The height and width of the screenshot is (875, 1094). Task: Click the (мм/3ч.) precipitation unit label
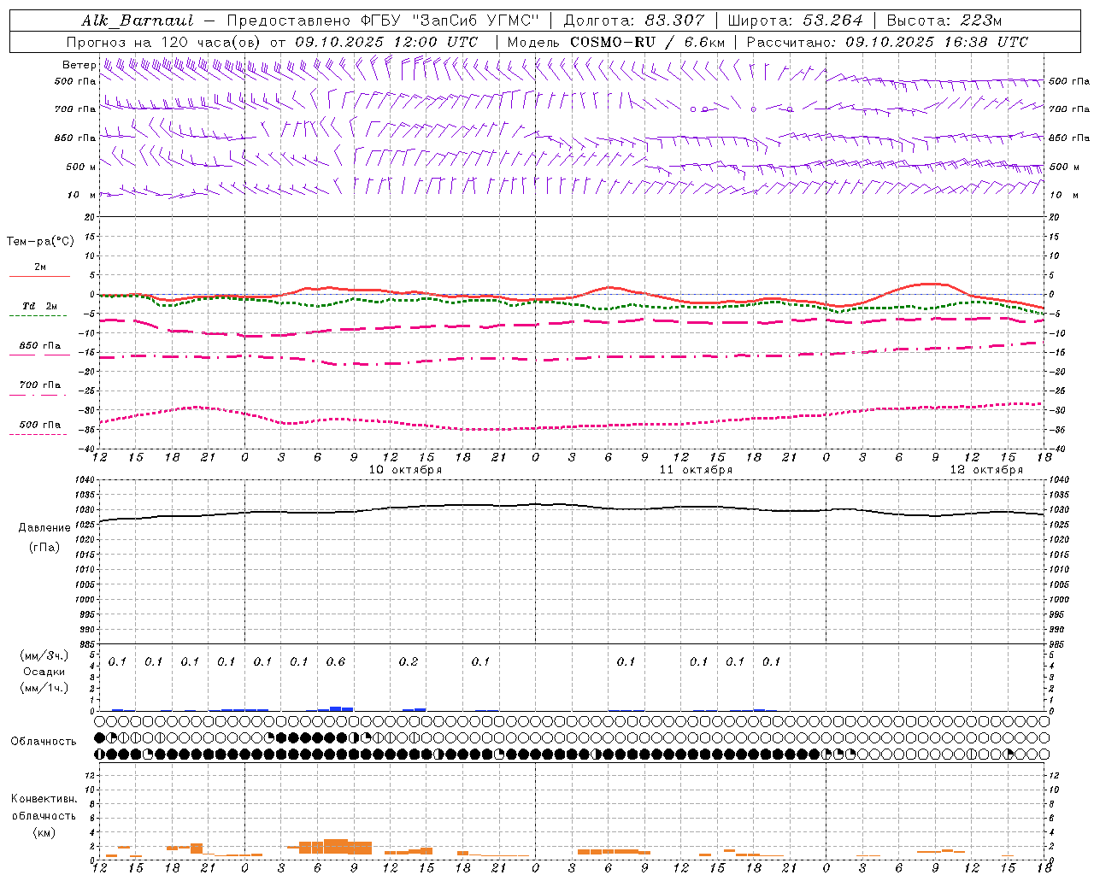tap(44, 655)
